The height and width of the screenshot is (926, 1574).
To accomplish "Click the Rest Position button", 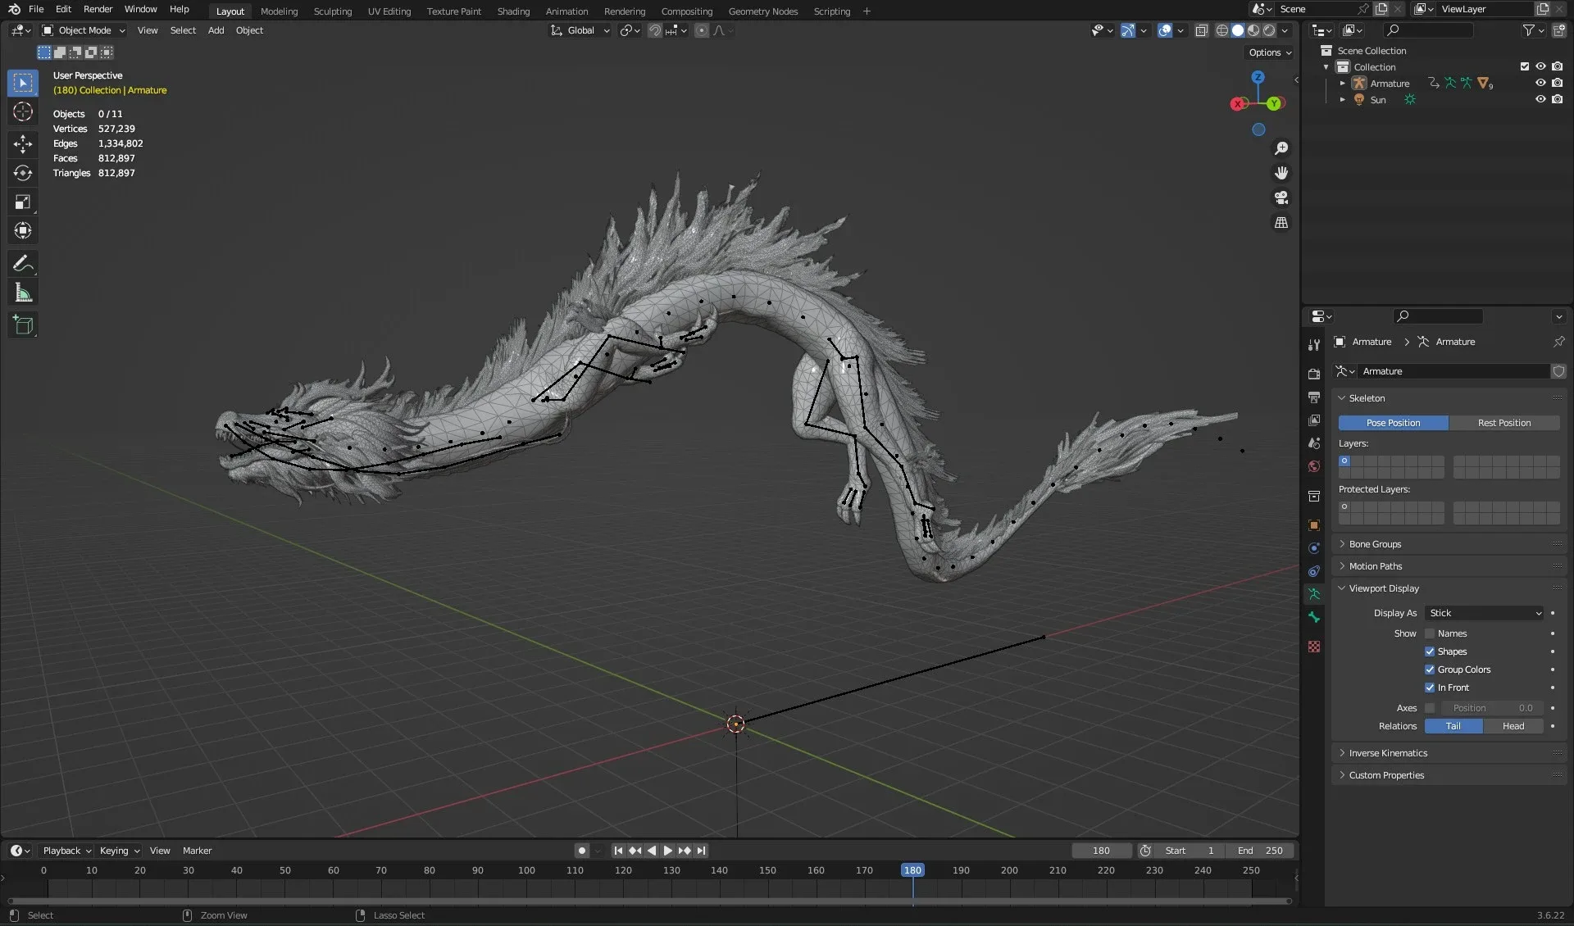I will tap(1505, 422).
